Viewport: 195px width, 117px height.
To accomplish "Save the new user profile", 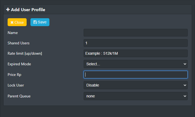I will 40,22.
